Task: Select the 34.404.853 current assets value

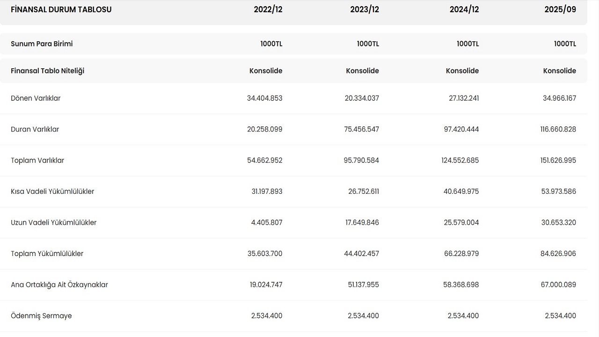Action: point(264,98)
